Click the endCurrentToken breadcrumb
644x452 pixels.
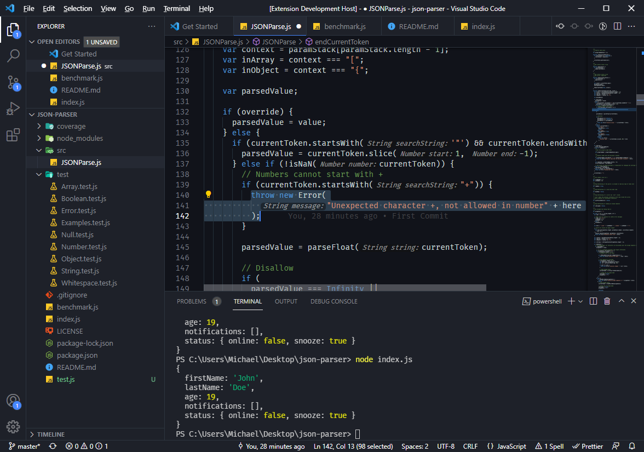coord(342,42)
